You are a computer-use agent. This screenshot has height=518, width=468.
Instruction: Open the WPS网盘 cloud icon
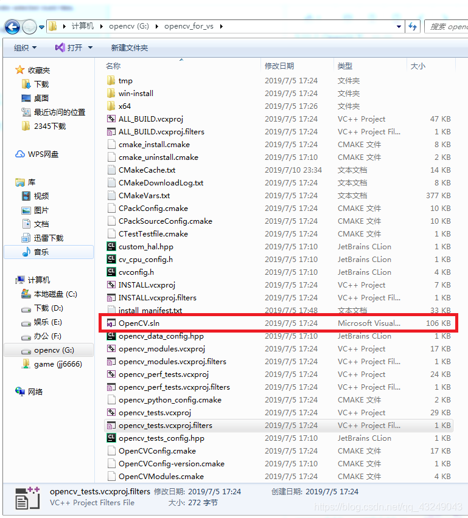(x=20, y=154)
